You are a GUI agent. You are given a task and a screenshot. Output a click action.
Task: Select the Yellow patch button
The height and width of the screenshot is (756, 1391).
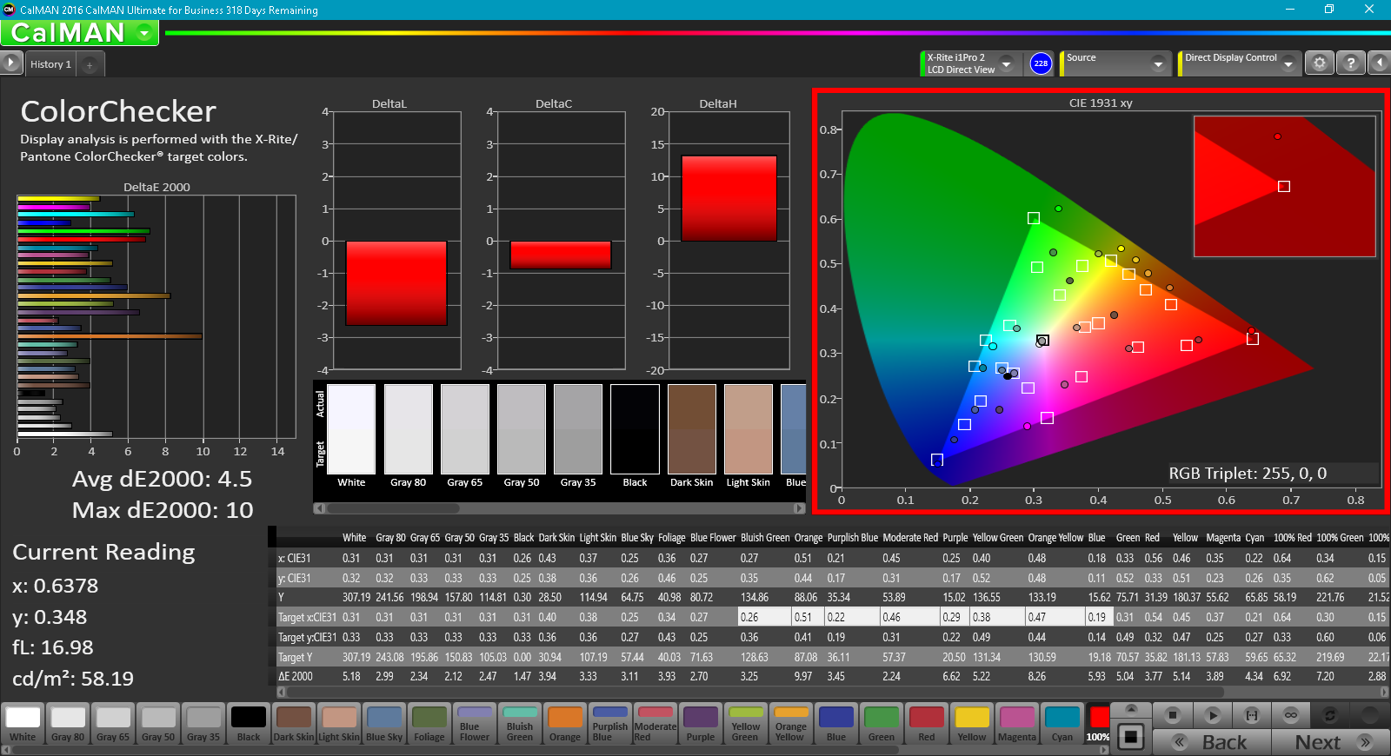click(972, 723)
